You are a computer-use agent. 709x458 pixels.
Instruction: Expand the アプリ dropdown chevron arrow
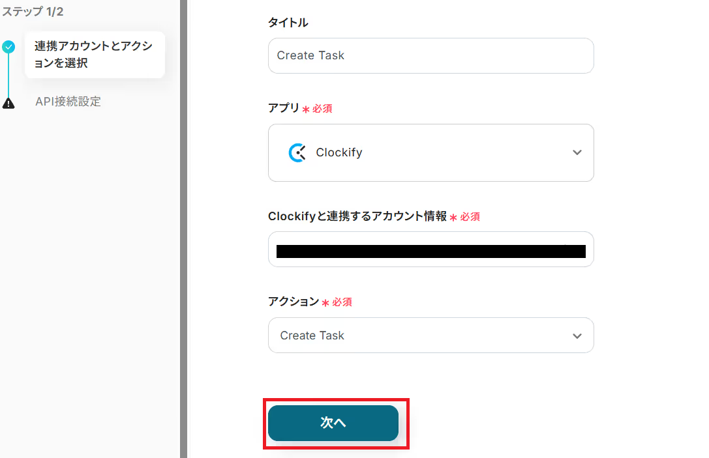(x=577, y=152)
